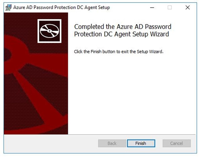Screen dimensions: 199x157
Task: Click the grey footer bar left of Back
Action: pyautogui.click(x=51, y=144)
